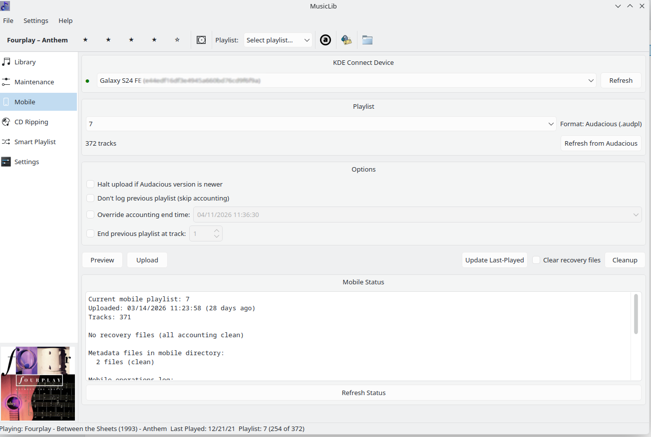This screenshot has height=437, width=651.
Task: Open the Library section in sidebar
Action: 38,62
